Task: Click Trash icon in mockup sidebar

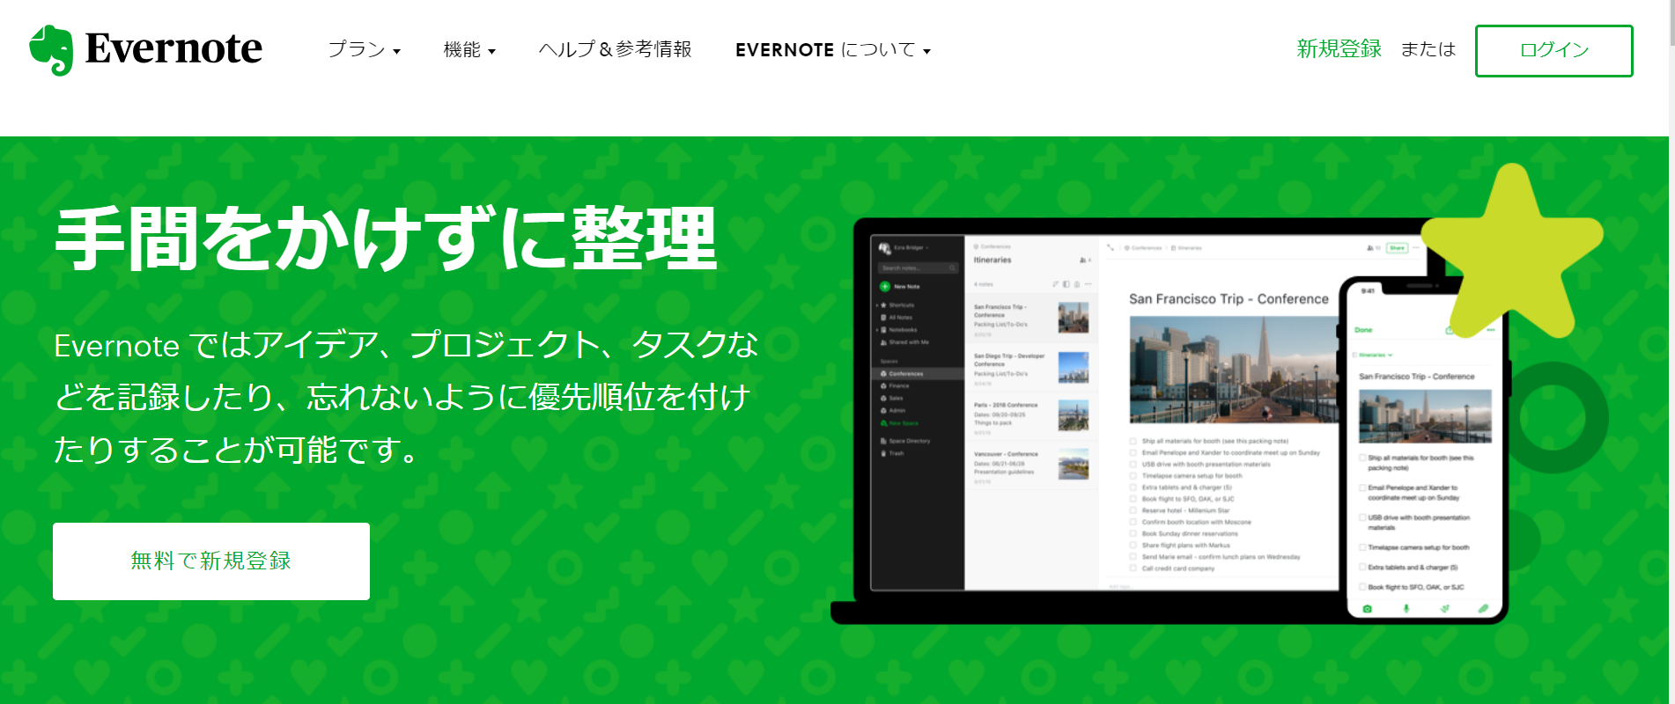Action: click(883, 453)
